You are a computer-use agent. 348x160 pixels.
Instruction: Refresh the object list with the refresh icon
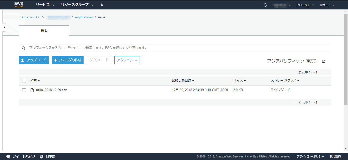tap(324, 61)
